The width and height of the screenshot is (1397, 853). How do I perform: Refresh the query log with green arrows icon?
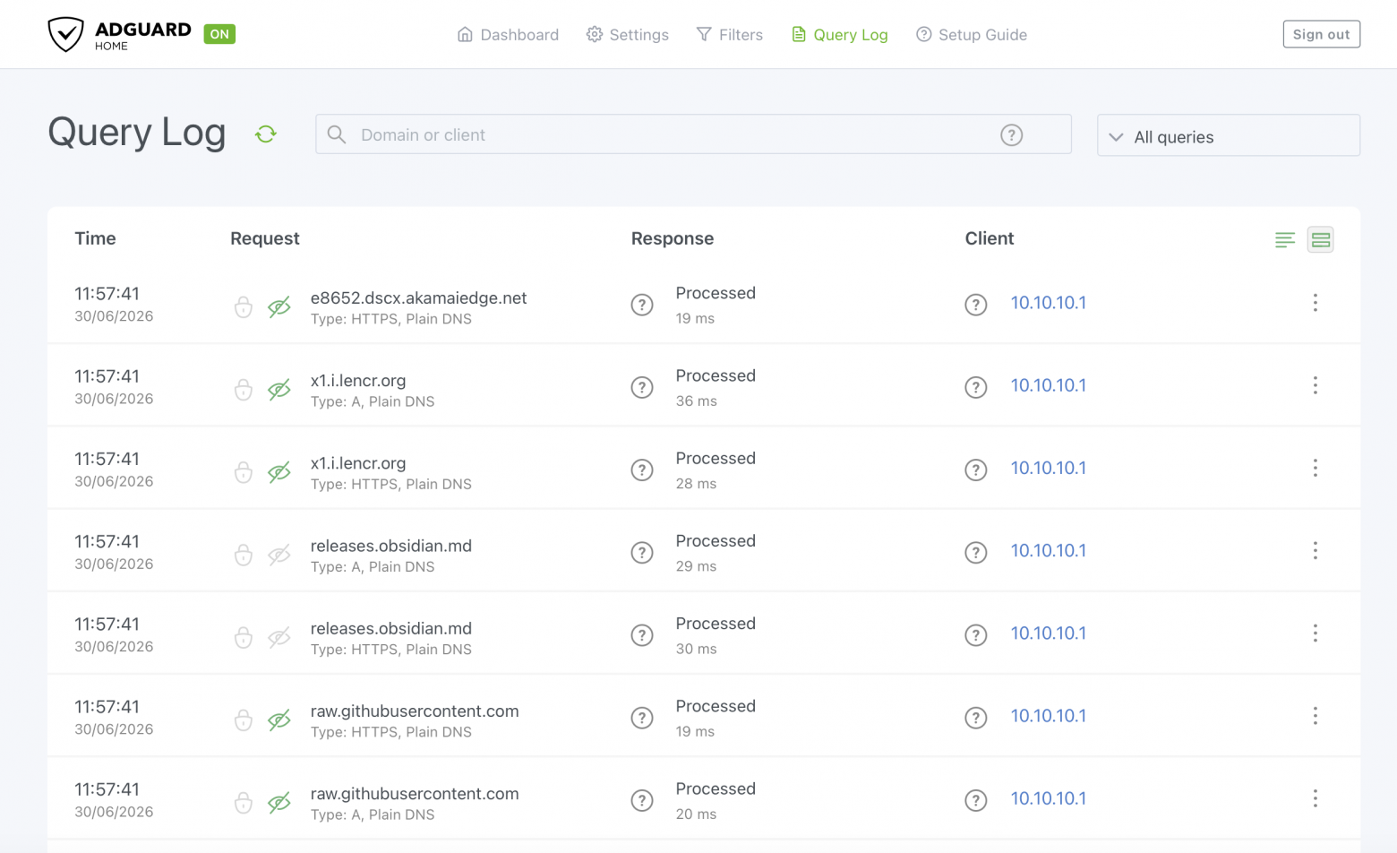[266, 134]
